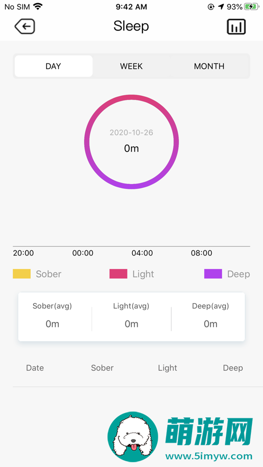Tap the pink Light color swatch
Image resolution: width=263 pixels, height=467 pixels.
(118, 274)
